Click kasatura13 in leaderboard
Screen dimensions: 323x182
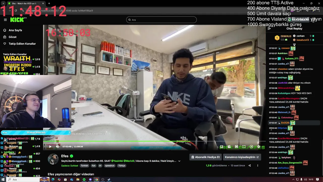303,40
